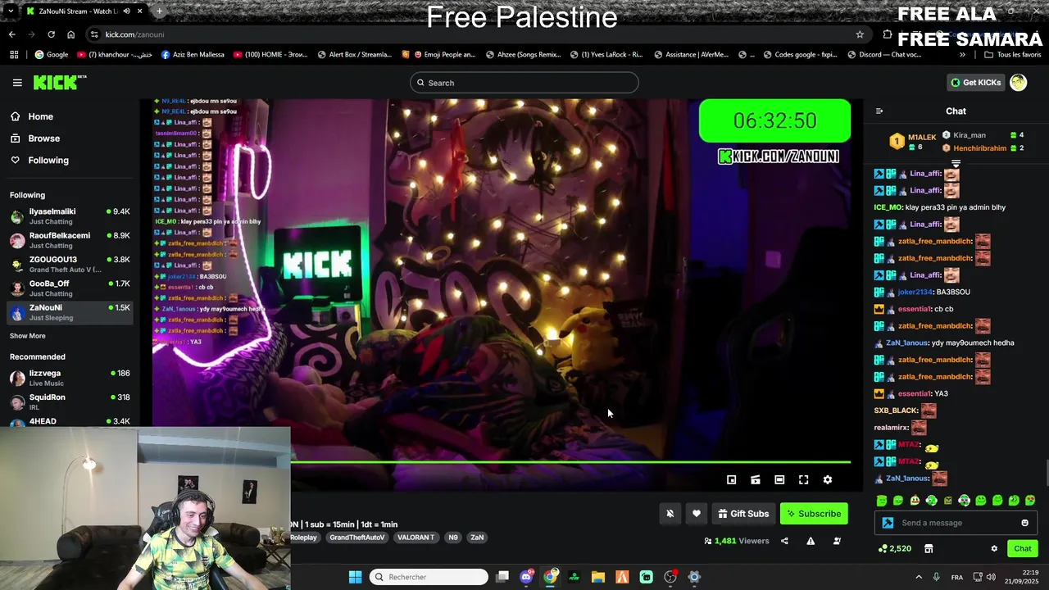Open SquidRon recommended channel

pyautogui.click(x=70, y=402)
